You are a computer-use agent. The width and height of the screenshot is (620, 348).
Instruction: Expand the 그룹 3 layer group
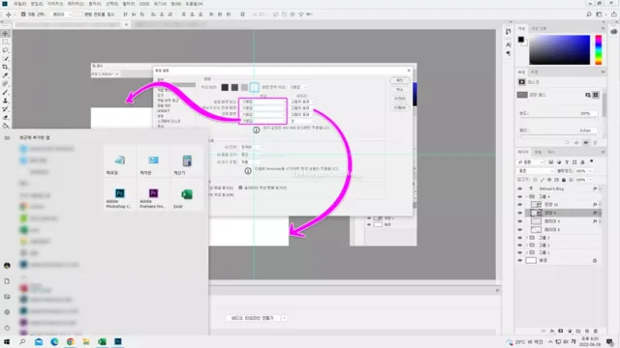coord(527,238)
